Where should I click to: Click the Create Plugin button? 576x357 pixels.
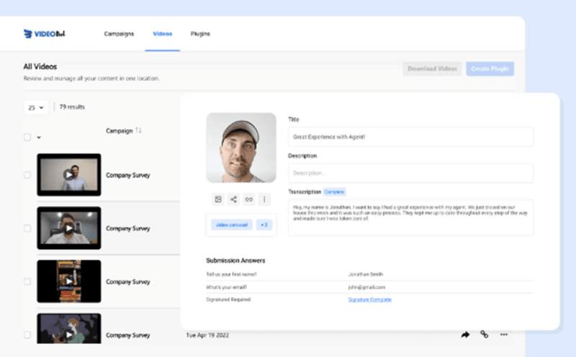[x=490, y=68]
